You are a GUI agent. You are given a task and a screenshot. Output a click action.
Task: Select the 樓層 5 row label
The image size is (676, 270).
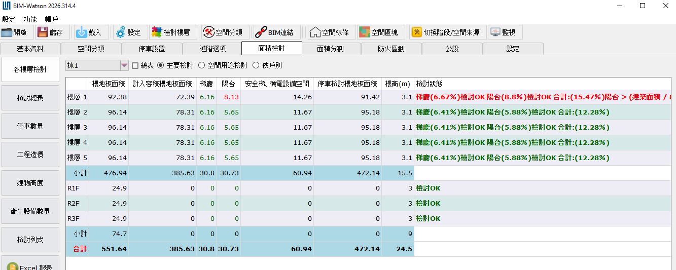[x=77, y=158]
